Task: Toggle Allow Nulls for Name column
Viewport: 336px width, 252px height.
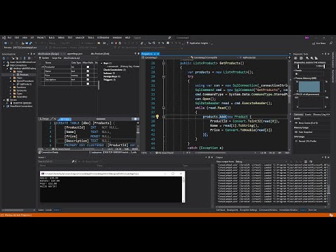Action: (87, 71)
